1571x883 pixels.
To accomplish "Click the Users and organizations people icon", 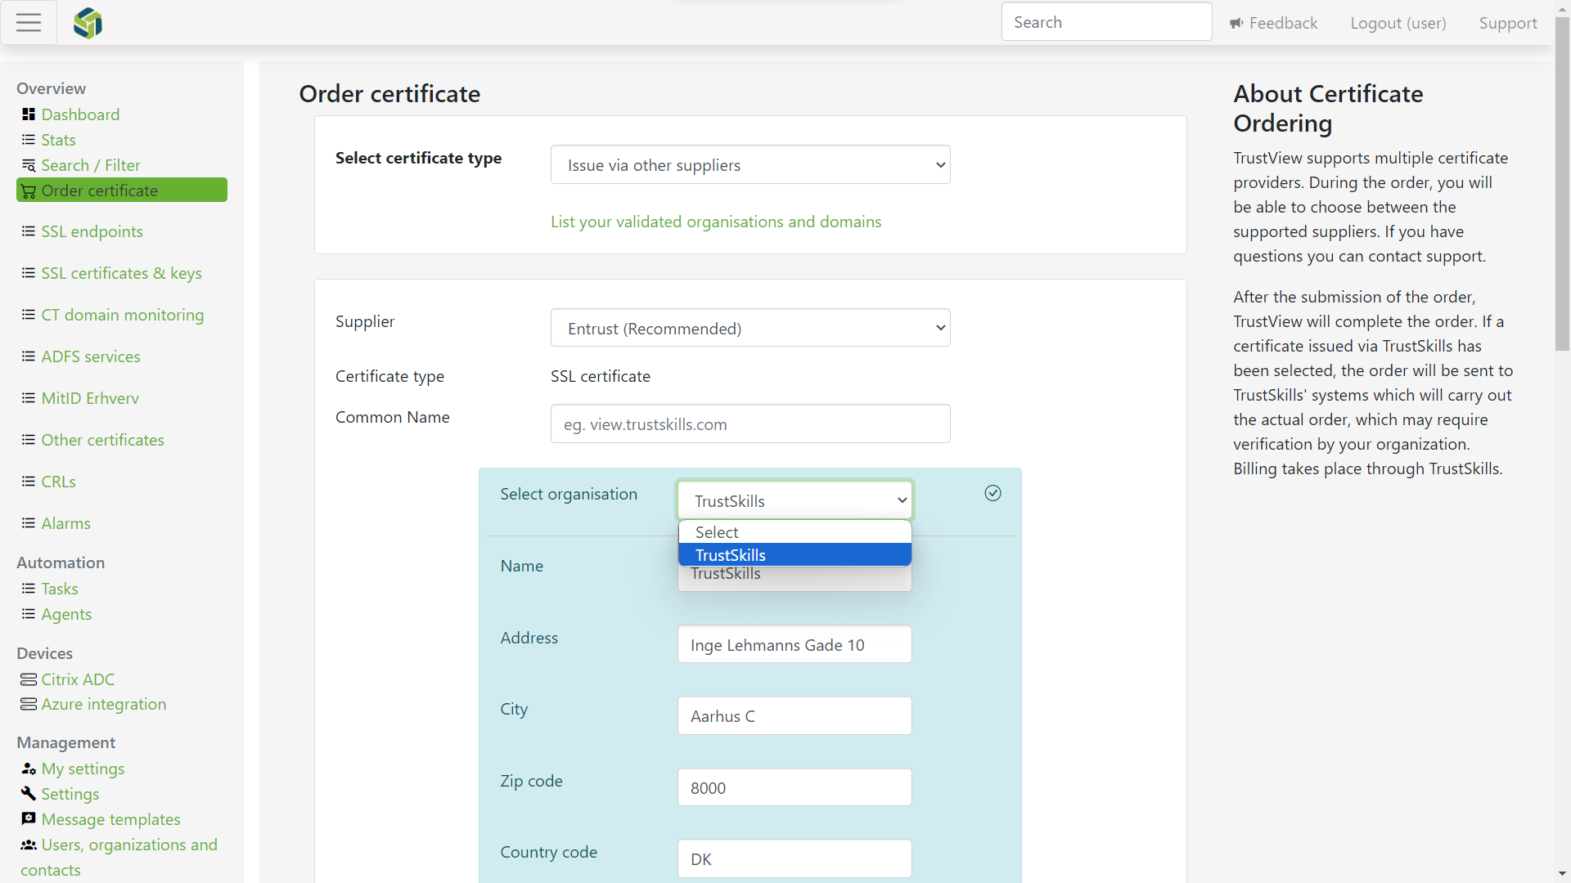I will pos(29,845).
